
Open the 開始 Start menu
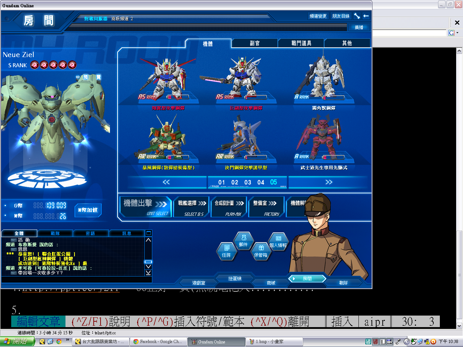click(x=17, y=342)
